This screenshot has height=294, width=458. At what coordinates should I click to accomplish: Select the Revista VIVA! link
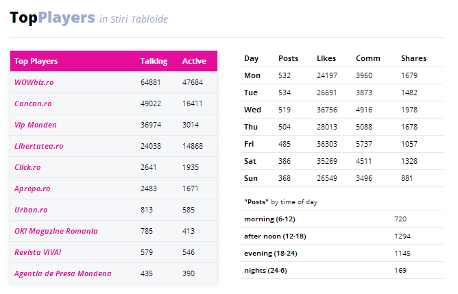(38, 252)
